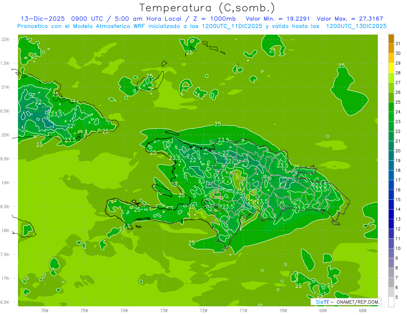The width and height of the screenshot is (407, 315).
Task: Click the '73W' longitude label
Action: pyautogui.click(x=164, y=311)
